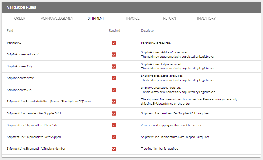
Task: Uncheck the PartnerPO required checkbox
Action: [114, 43]
